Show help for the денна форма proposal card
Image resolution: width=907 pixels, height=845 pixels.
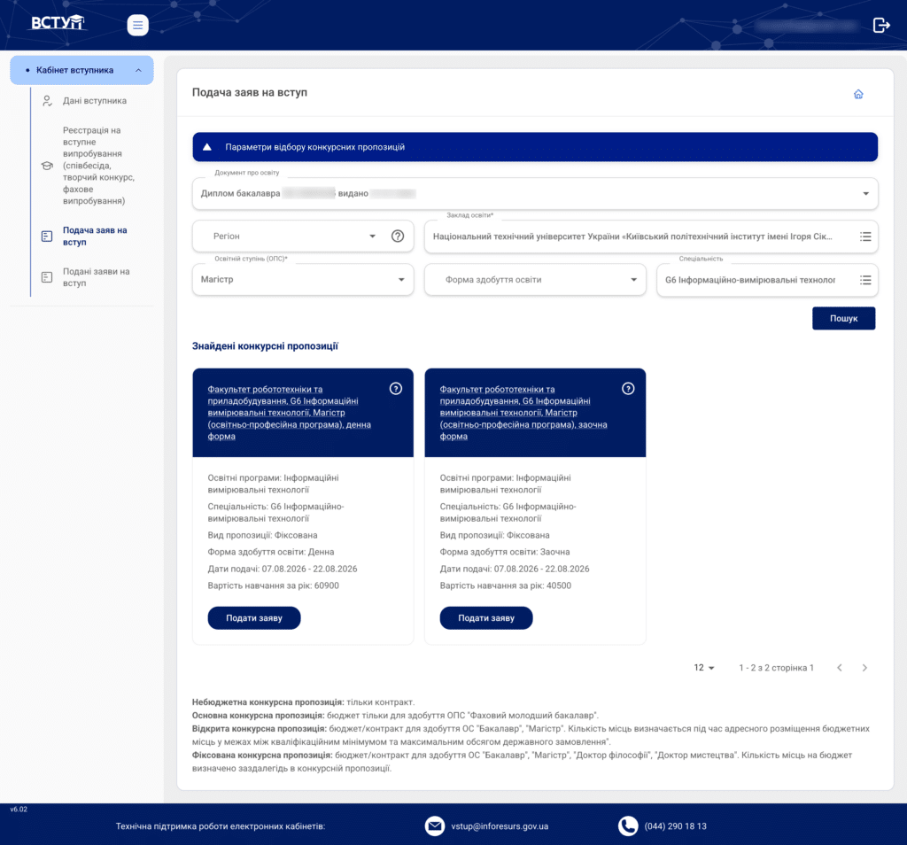coord(396,389)
